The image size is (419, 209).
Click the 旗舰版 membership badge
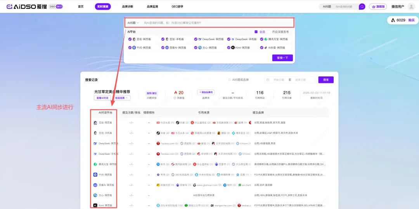tap(378, 7)
